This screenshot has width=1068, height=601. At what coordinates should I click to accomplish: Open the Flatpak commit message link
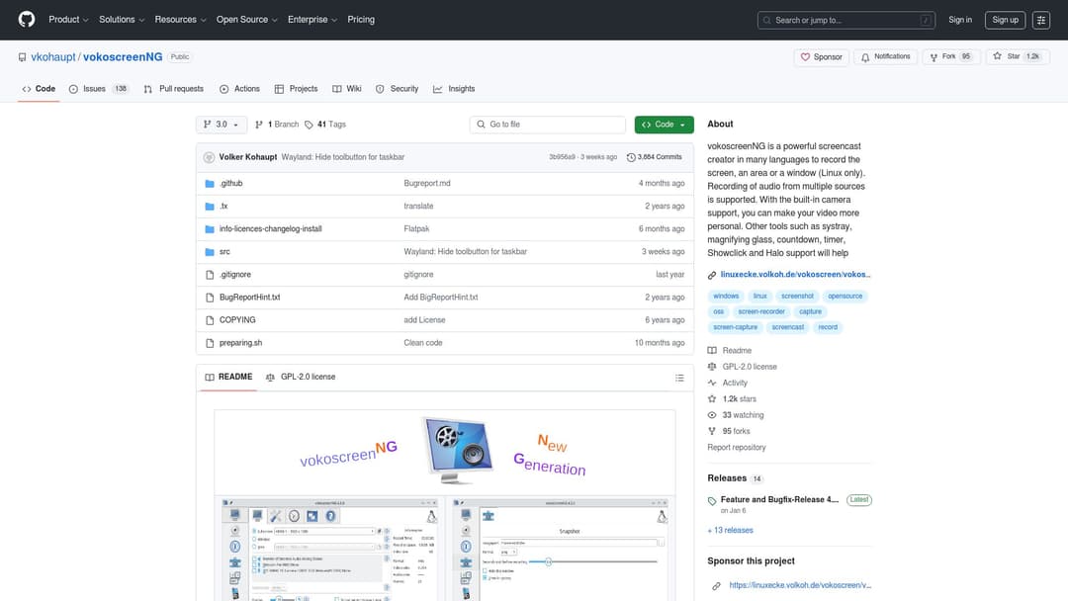pyautogui.click(x=416, y=228)
